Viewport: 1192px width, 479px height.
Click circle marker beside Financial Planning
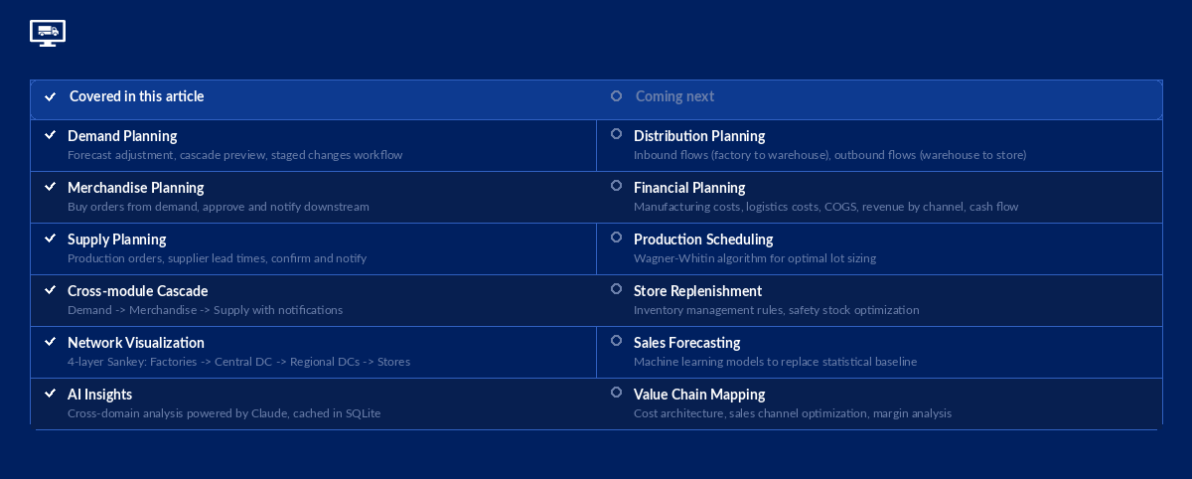click(x=616, y=185)
